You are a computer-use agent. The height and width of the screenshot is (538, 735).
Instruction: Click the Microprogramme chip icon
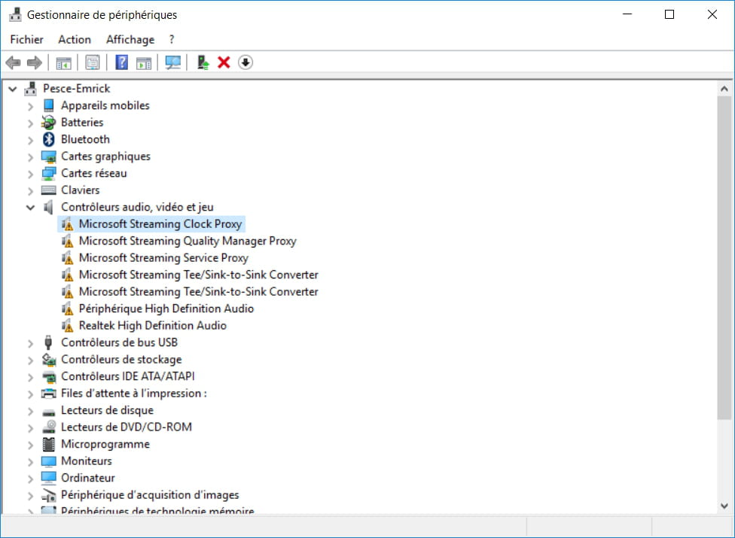coord(49,444)
